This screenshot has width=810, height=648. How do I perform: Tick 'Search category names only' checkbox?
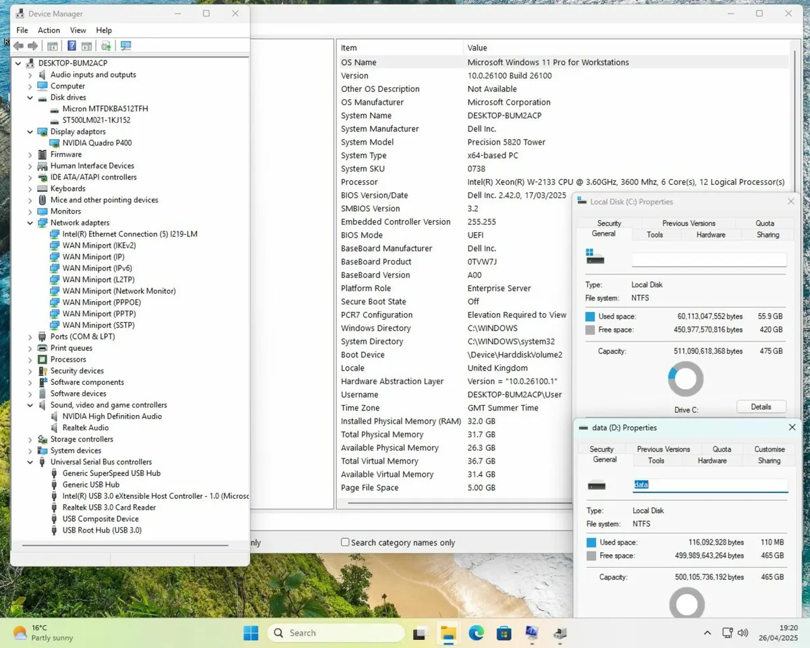(x=345, y=542)
